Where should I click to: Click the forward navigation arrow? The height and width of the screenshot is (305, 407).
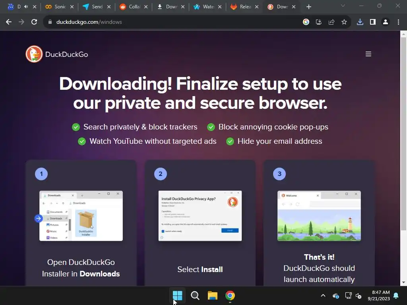click(x=21, y=22)
